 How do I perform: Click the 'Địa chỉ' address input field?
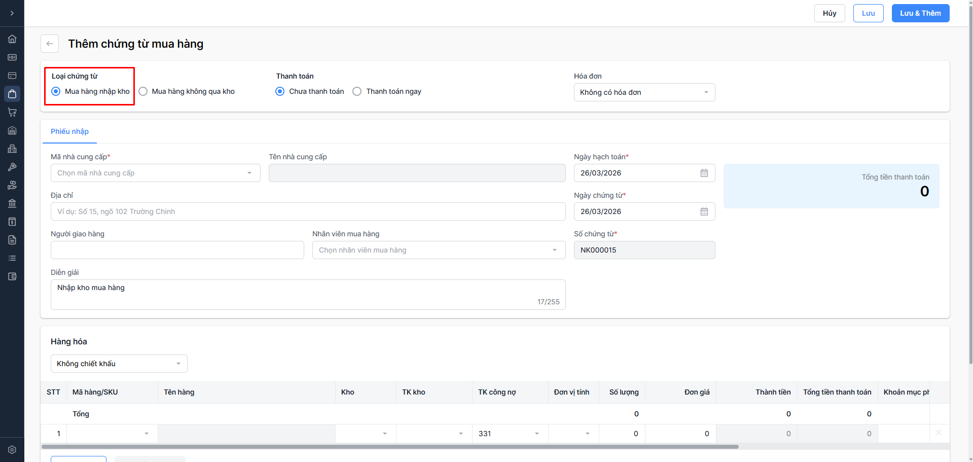coord(308,211)
